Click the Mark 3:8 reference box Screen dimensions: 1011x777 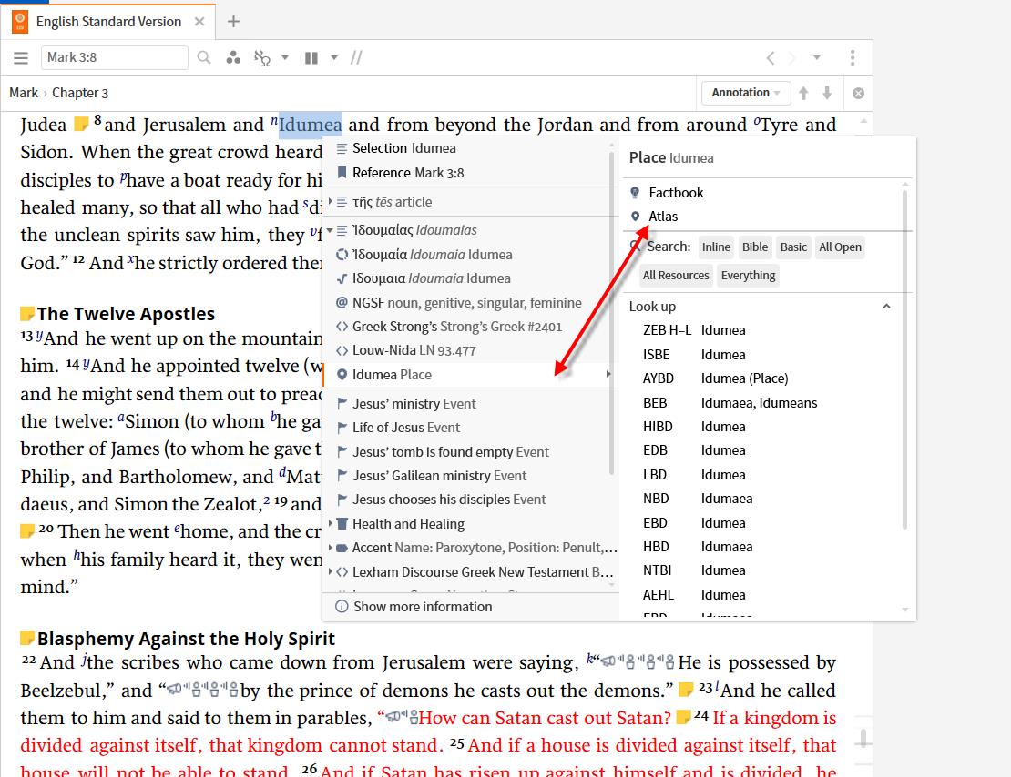(x=115, y=58)
